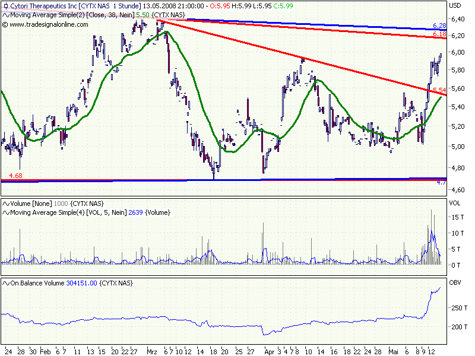The width and height of the screenshot is (475, 356).
Task: Click the Volume indicator wave icon
Action: point(5,202)
